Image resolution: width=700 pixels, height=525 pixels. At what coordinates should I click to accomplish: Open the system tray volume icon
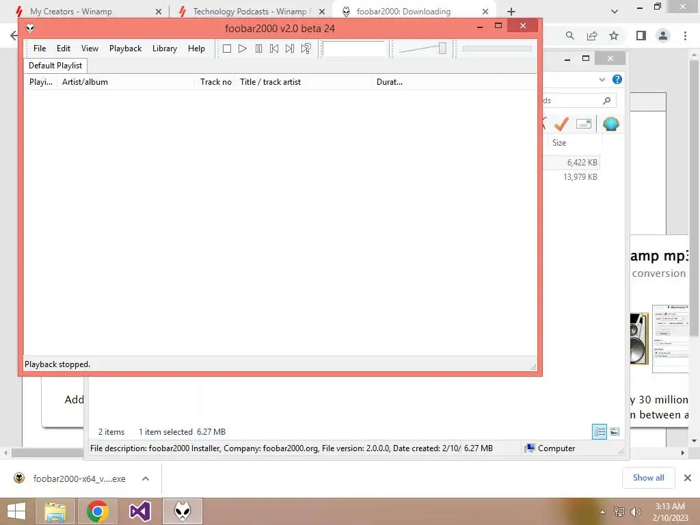pos(635,511)
